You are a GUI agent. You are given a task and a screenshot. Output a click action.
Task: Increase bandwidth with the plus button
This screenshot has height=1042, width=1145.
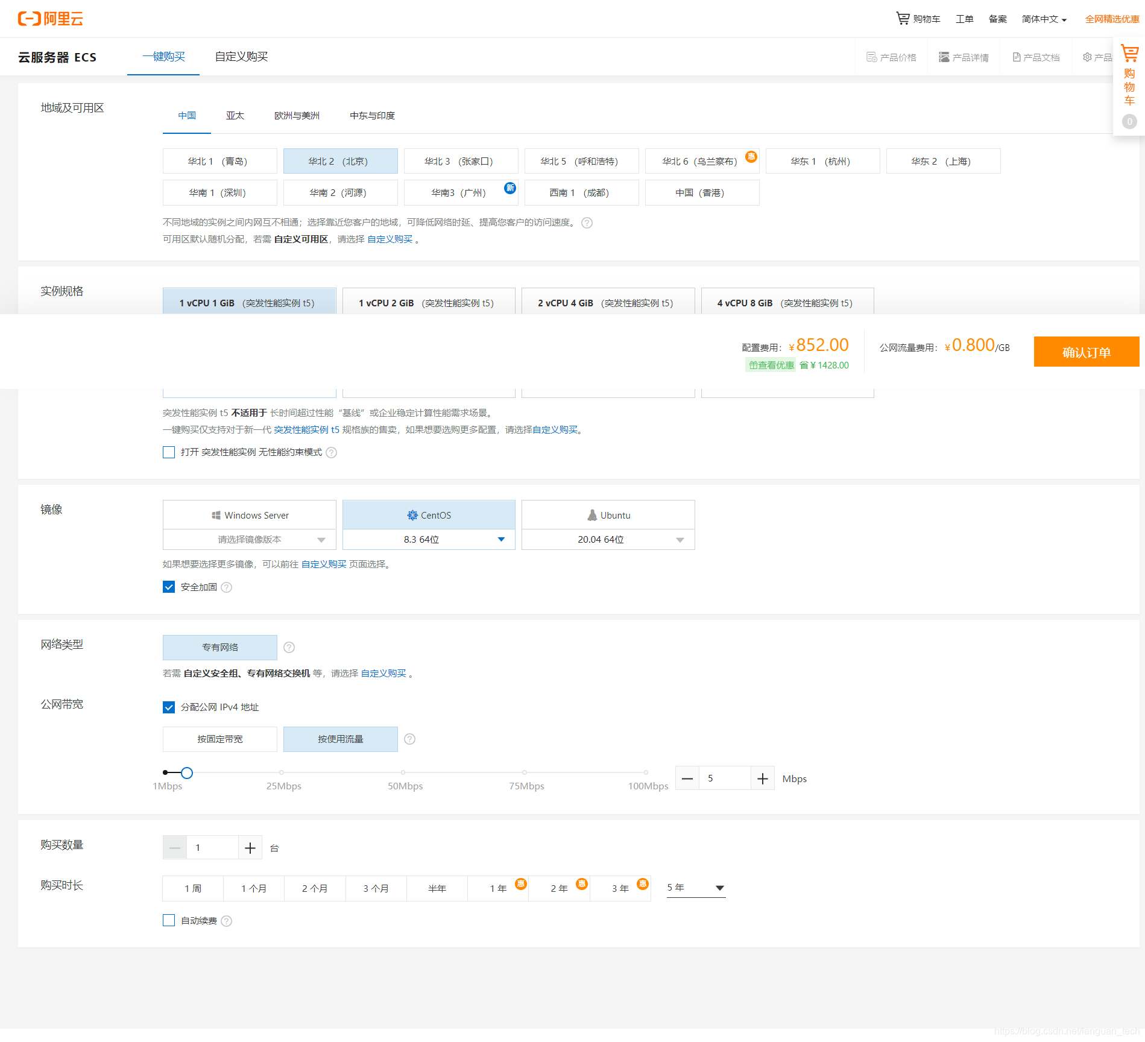click(762, 778)
